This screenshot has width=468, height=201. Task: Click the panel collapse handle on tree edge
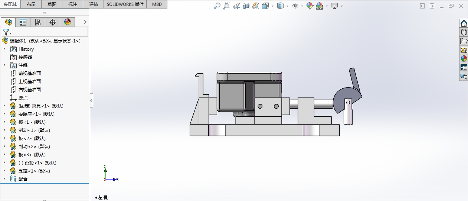click(x=91, y=100)
